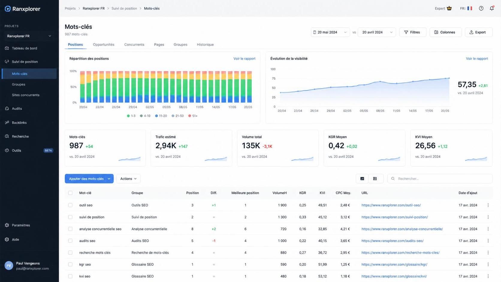Switch to the Historique tab
Viewport: 501px width, 282px height.
click(x=205, y=45)
